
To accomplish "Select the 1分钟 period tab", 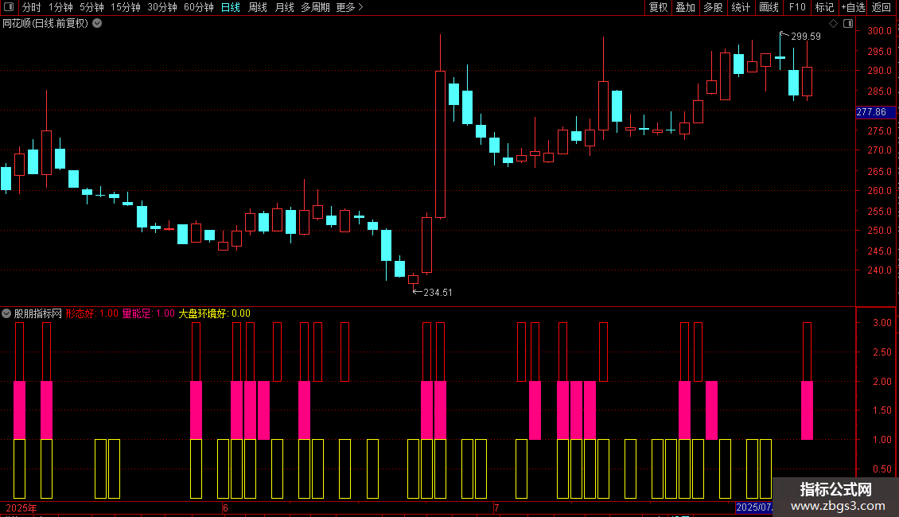I will [60, 7].
